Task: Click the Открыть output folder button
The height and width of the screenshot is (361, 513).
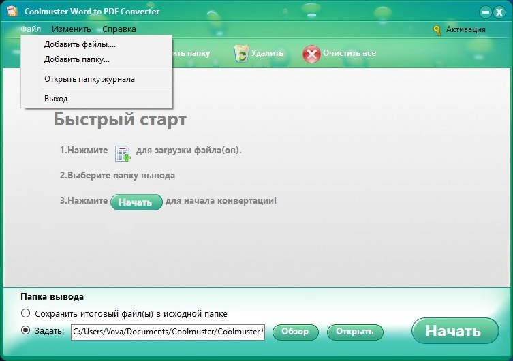Action: [x=355, y=332]
